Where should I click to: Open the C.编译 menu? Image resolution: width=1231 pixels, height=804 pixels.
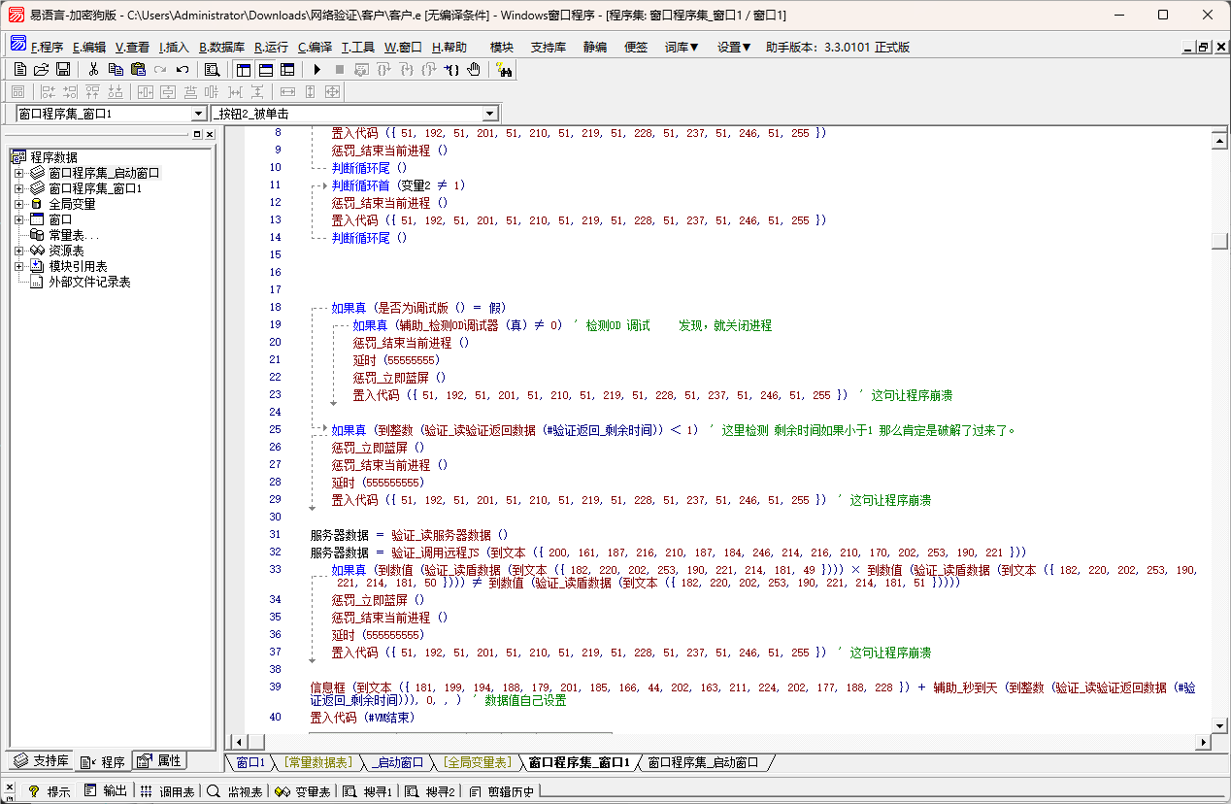tap(315, 47)
